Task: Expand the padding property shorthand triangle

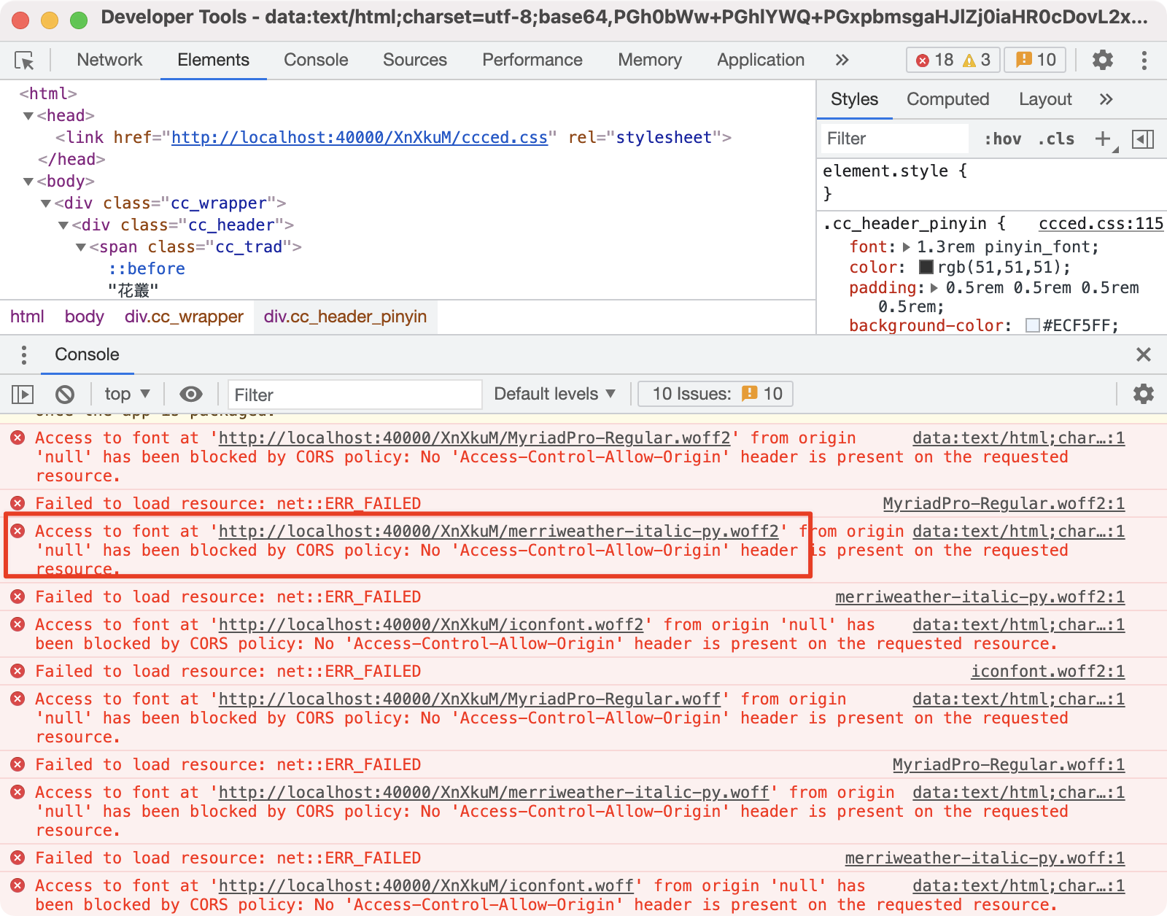Action: [934, 288]
